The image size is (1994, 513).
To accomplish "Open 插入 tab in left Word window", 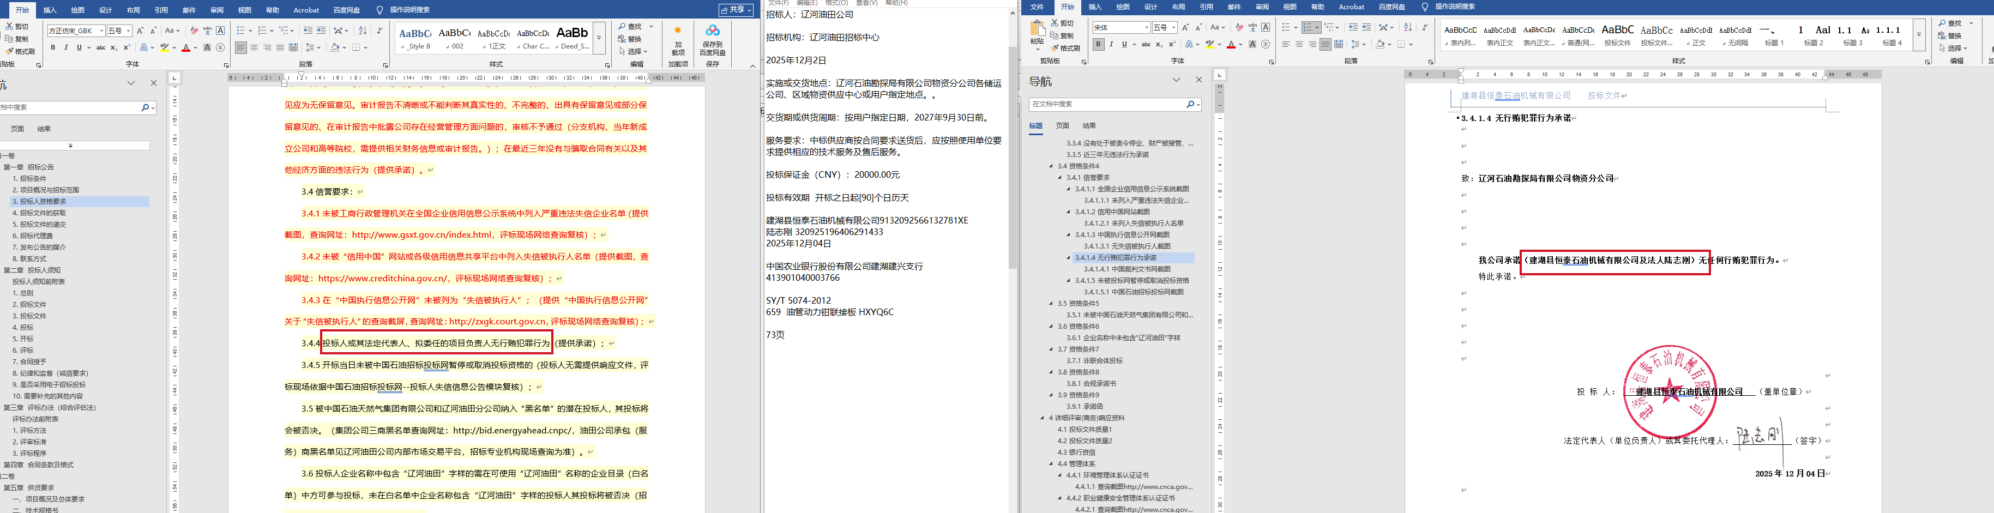I will click(50, 10).
